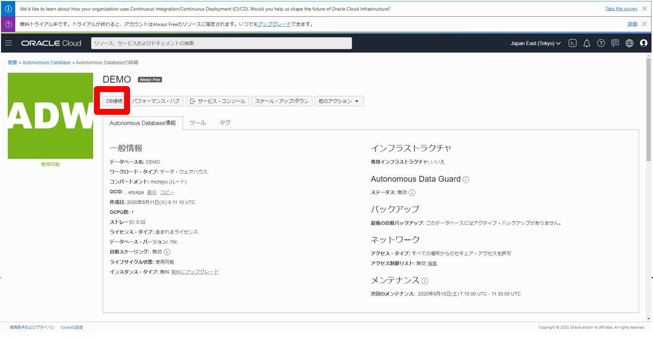The width and height of the screenshot is (653, 339).
Task: Launch Cloud Shell from the header
Action: [x=572, y=43]
